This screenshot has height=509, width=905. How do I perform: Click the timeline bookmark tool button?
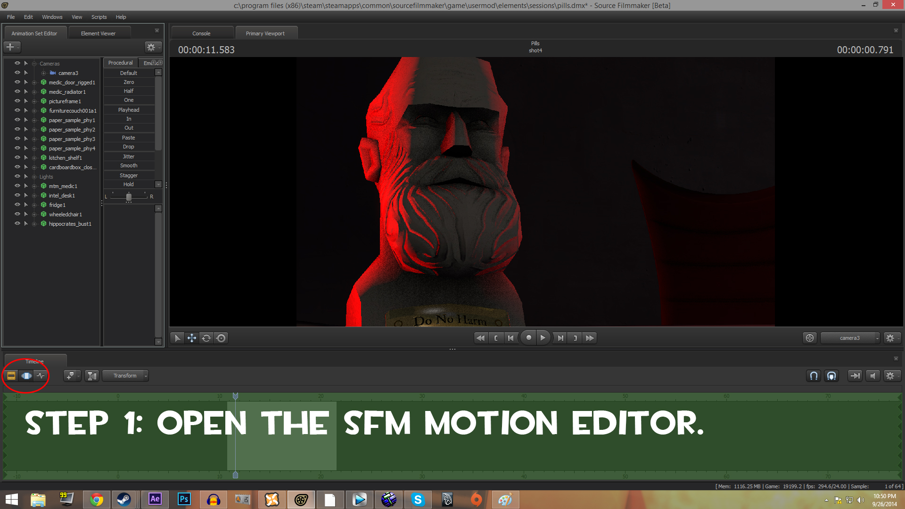tap(71, 376)
